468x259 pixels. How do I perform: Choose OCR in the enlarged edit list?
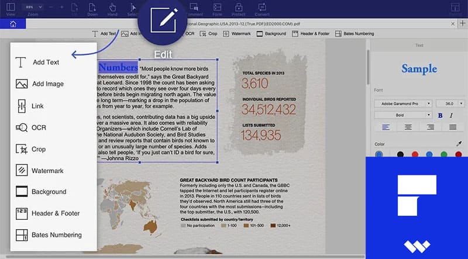(x=31, y=127)
